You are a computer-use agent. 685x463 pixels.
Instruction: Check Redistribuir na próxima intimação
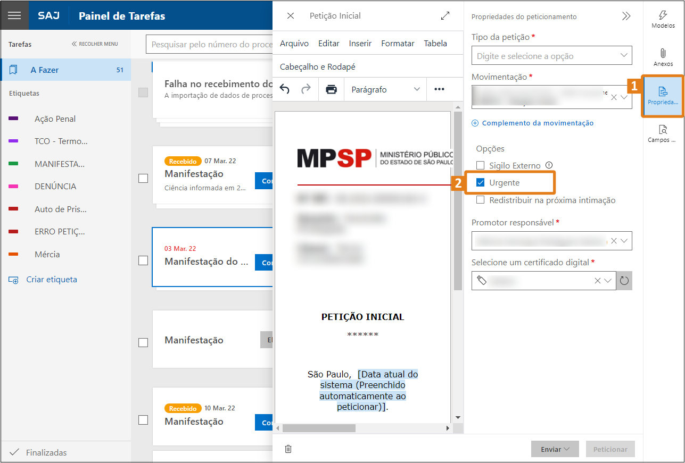[481, 200]
